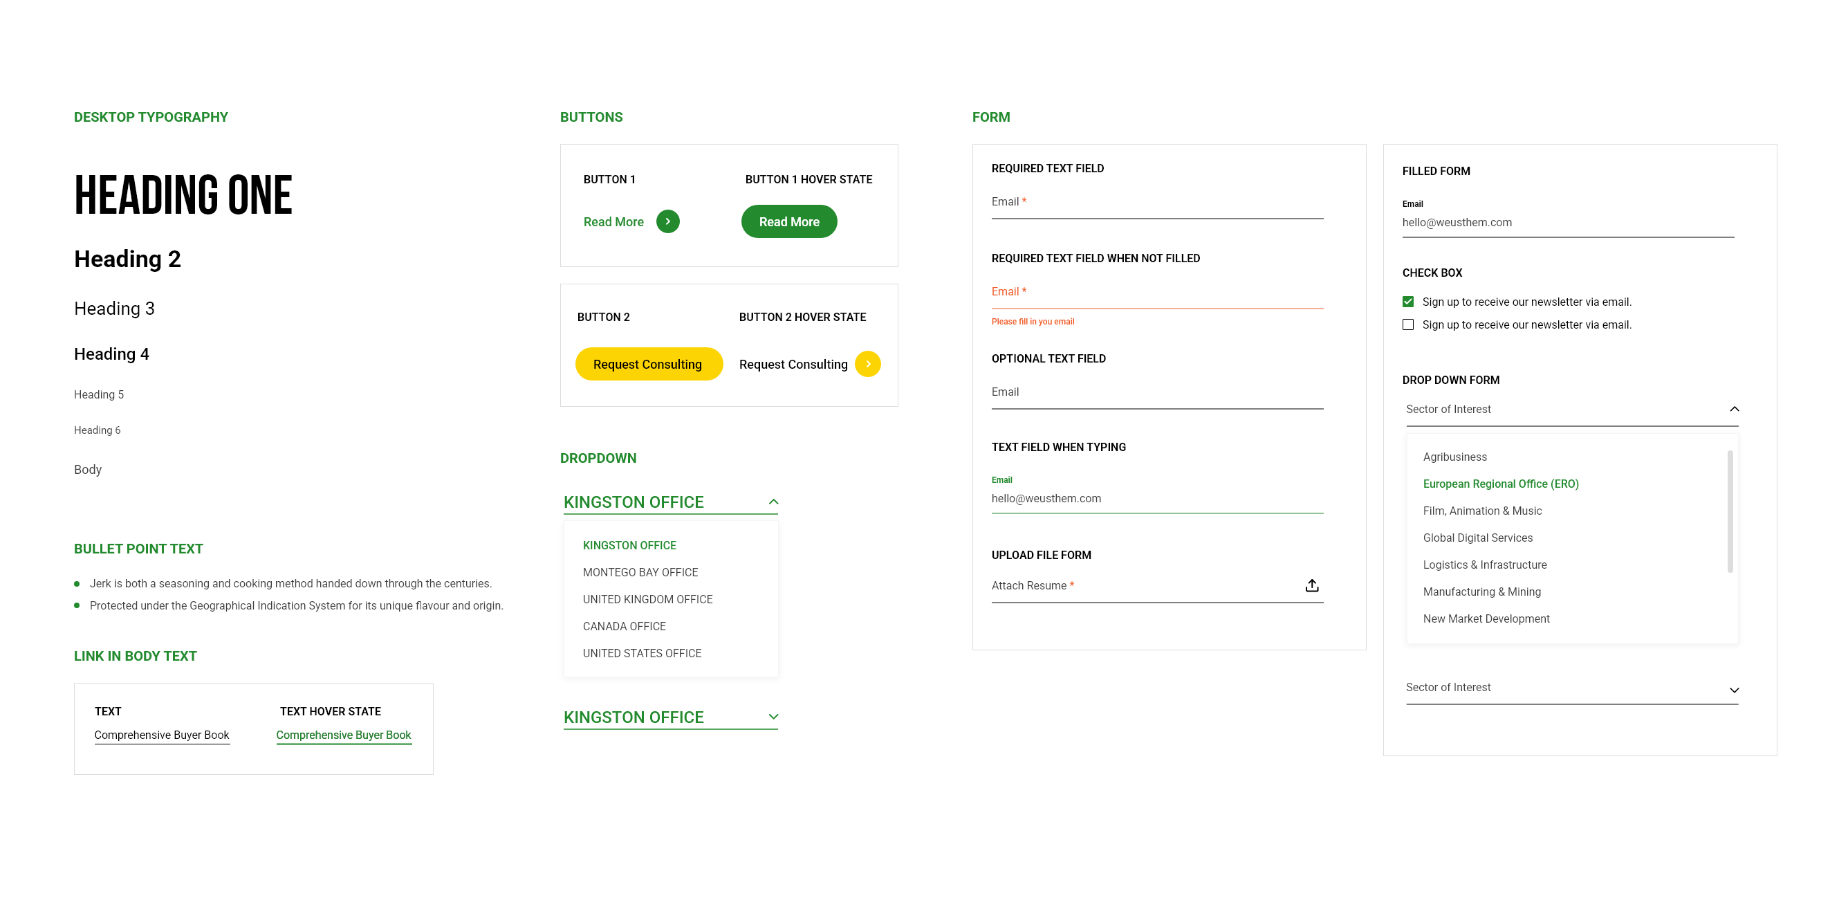Choose Manufacturing & Mining option

pyautogui.click(x=1481, y=592)
